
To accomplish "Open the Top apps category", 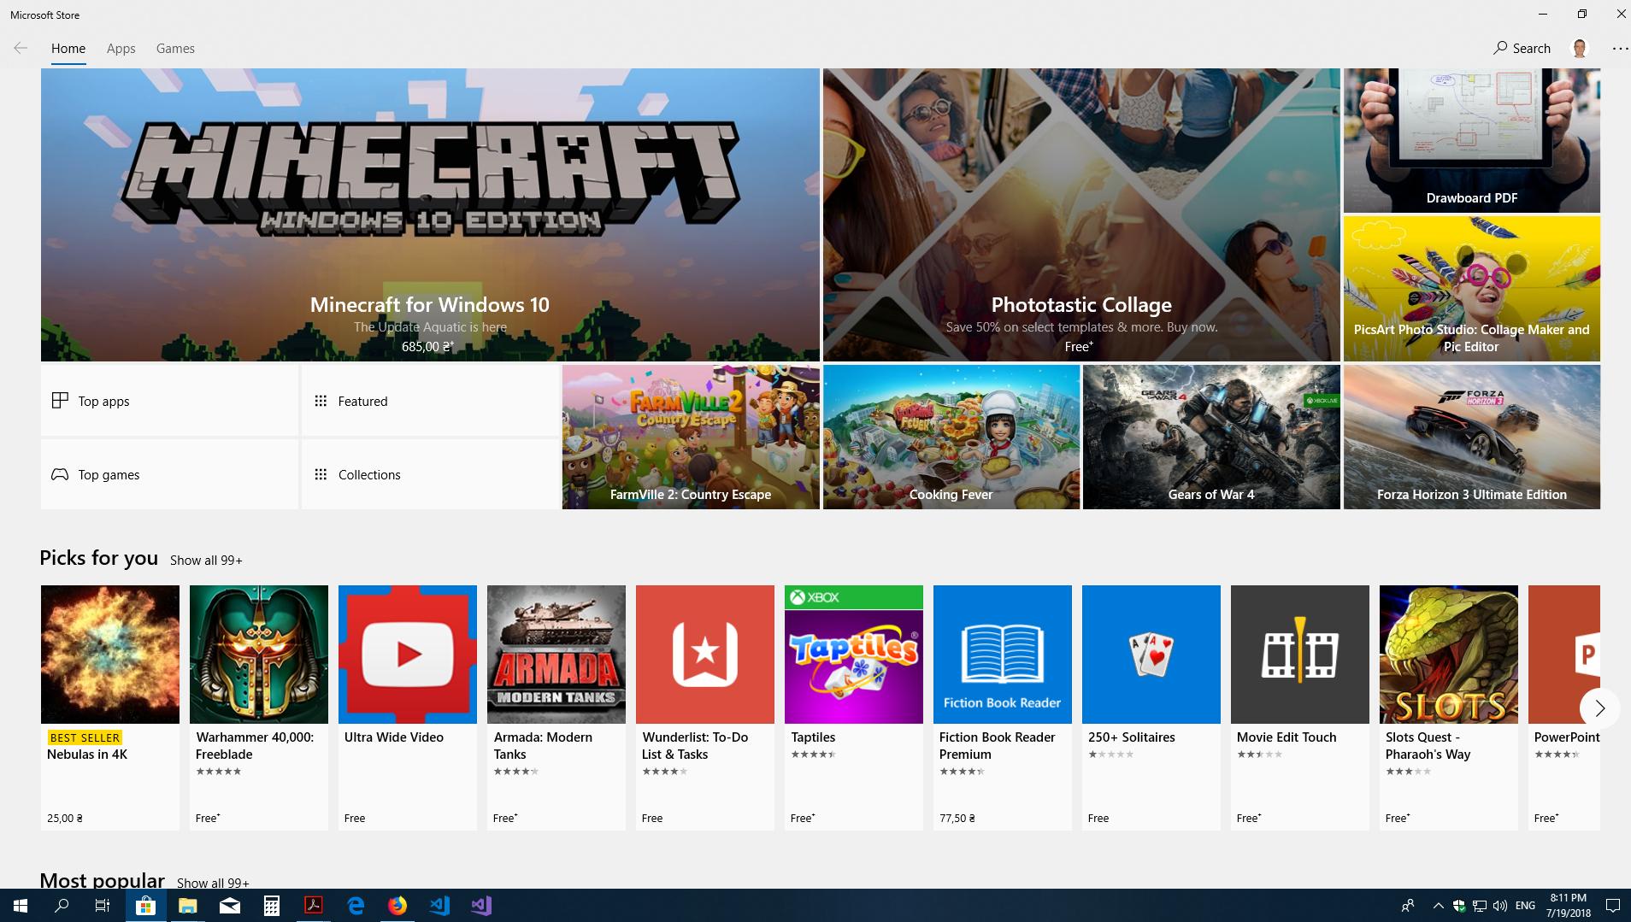I will point(169,401).
